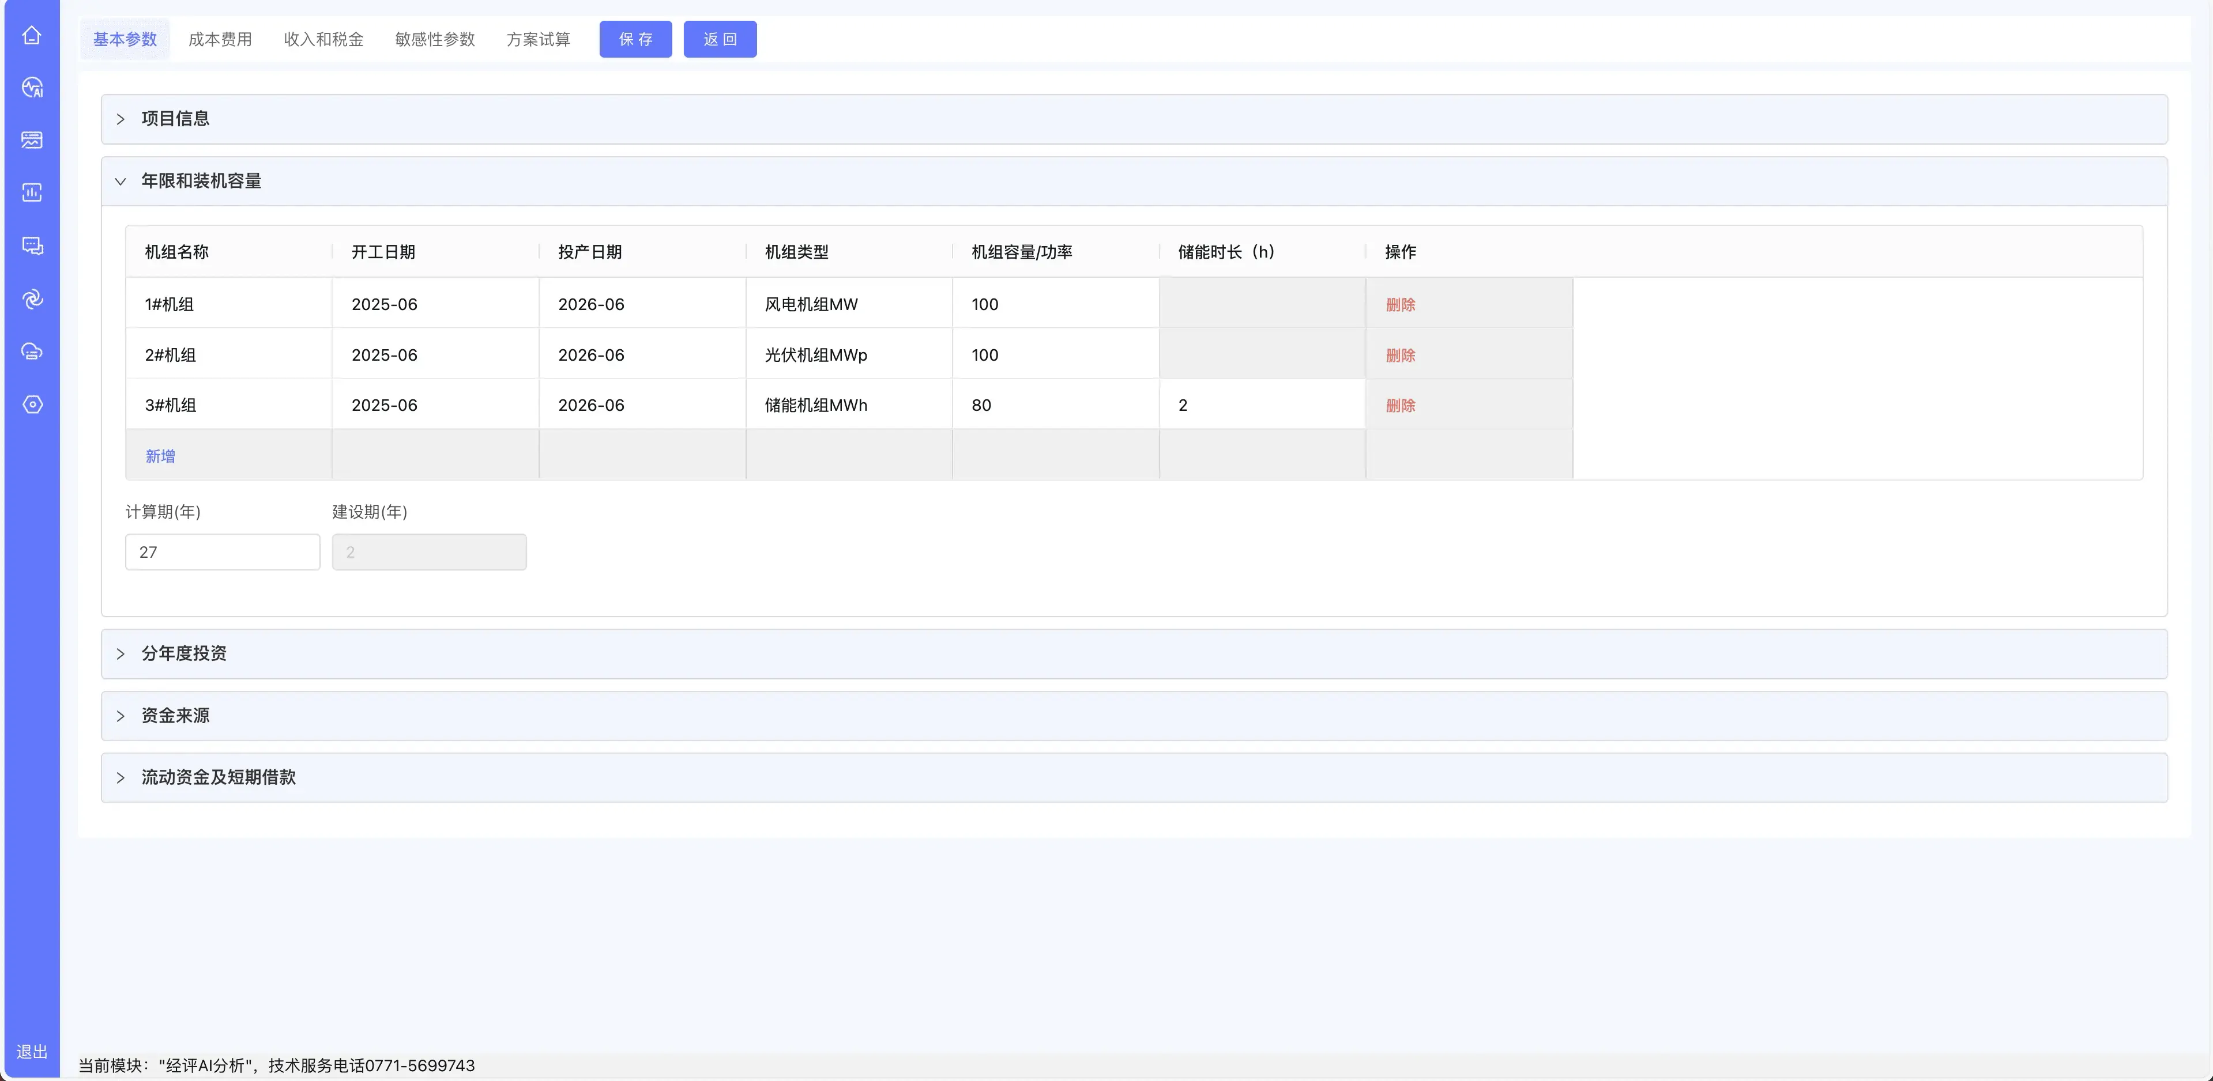Screen dimensions: 2213x1081
Task: Open the 敏感性参数 tab
Action: point(435,40)
